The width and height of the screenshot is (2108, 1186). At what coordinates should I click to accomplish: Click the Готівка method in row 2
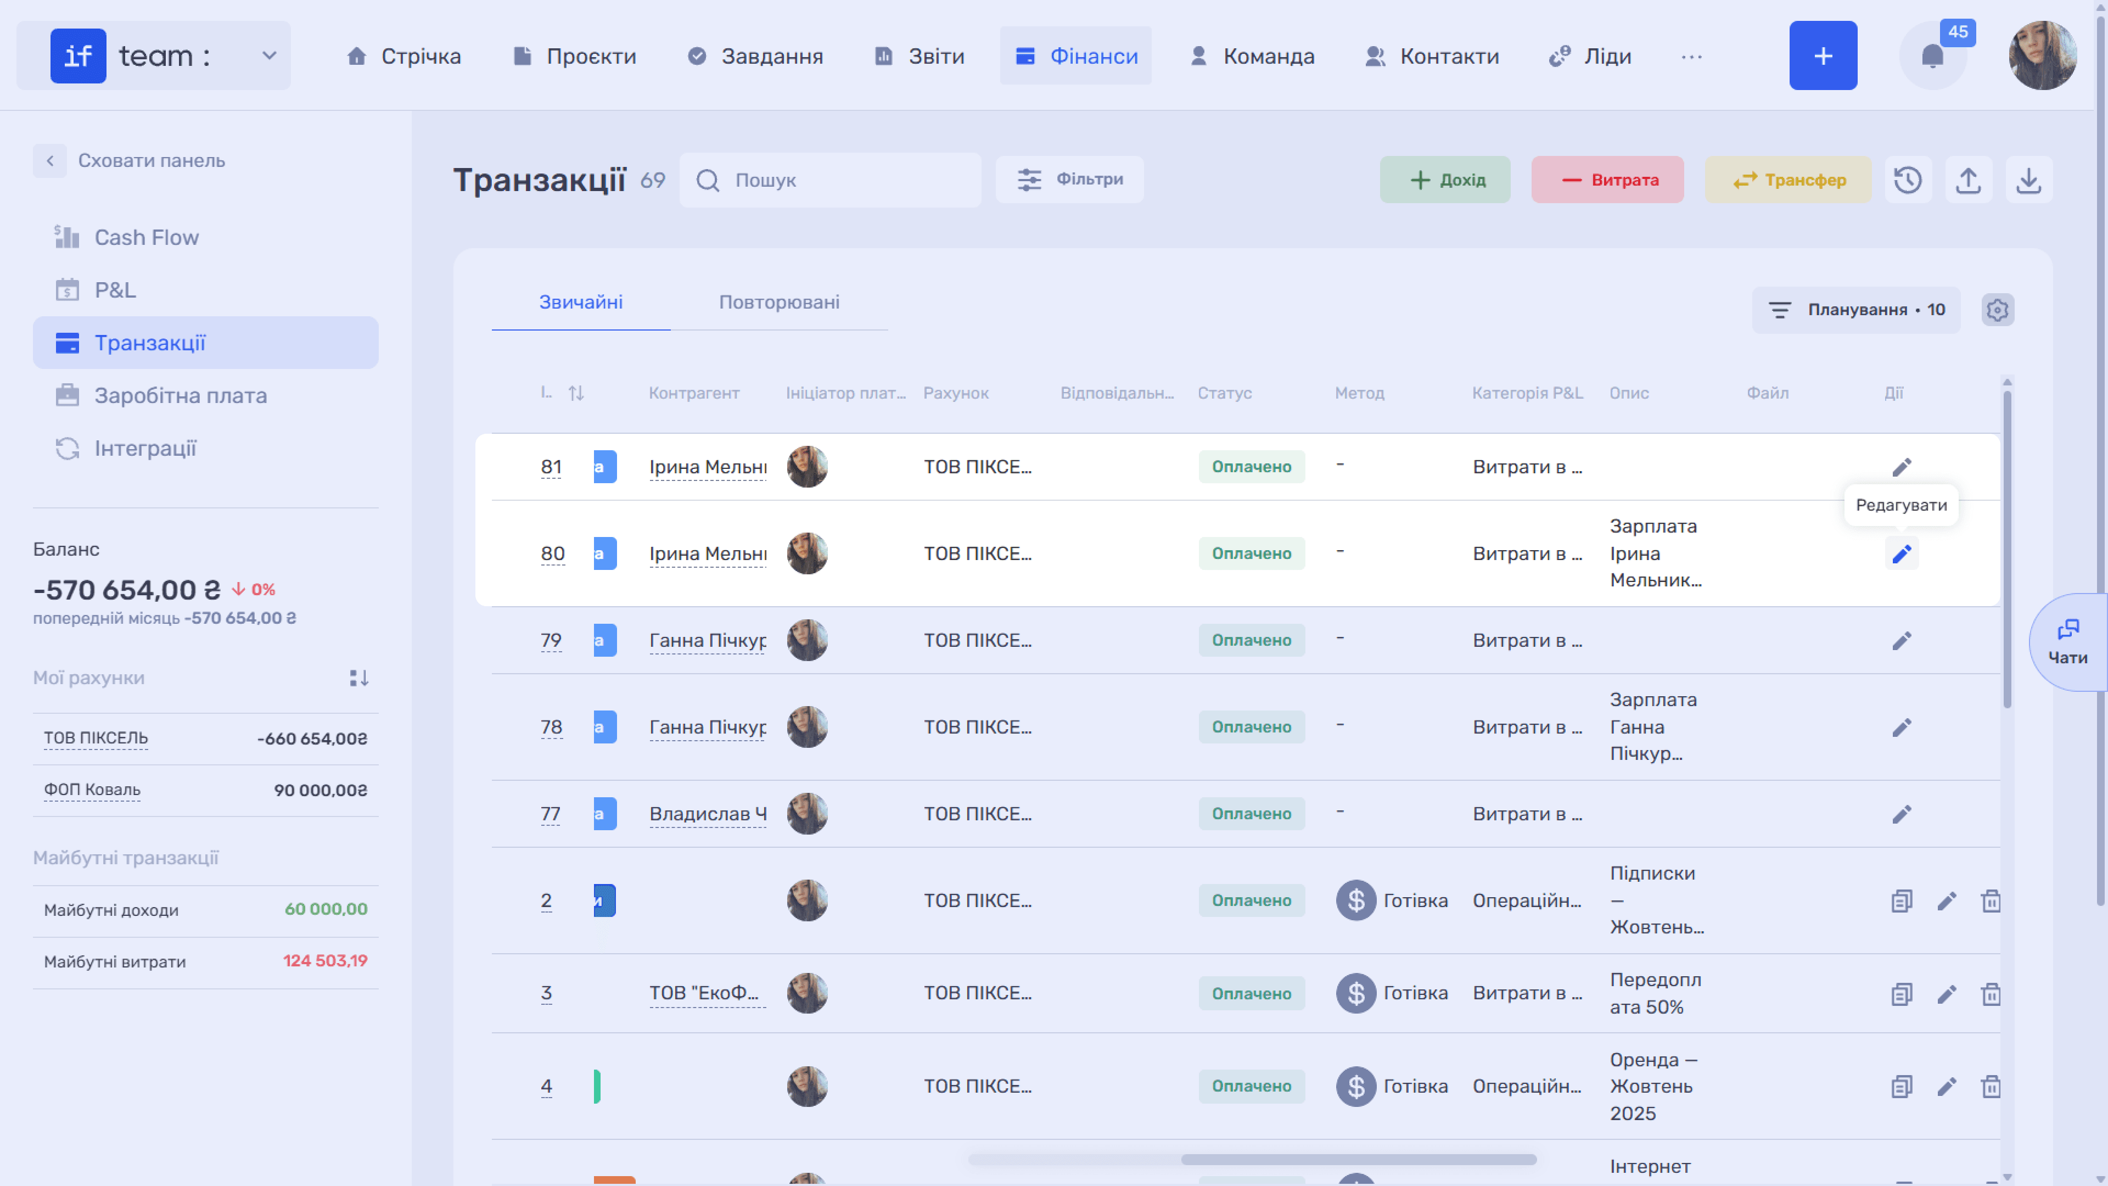[x=1392, y=901]
